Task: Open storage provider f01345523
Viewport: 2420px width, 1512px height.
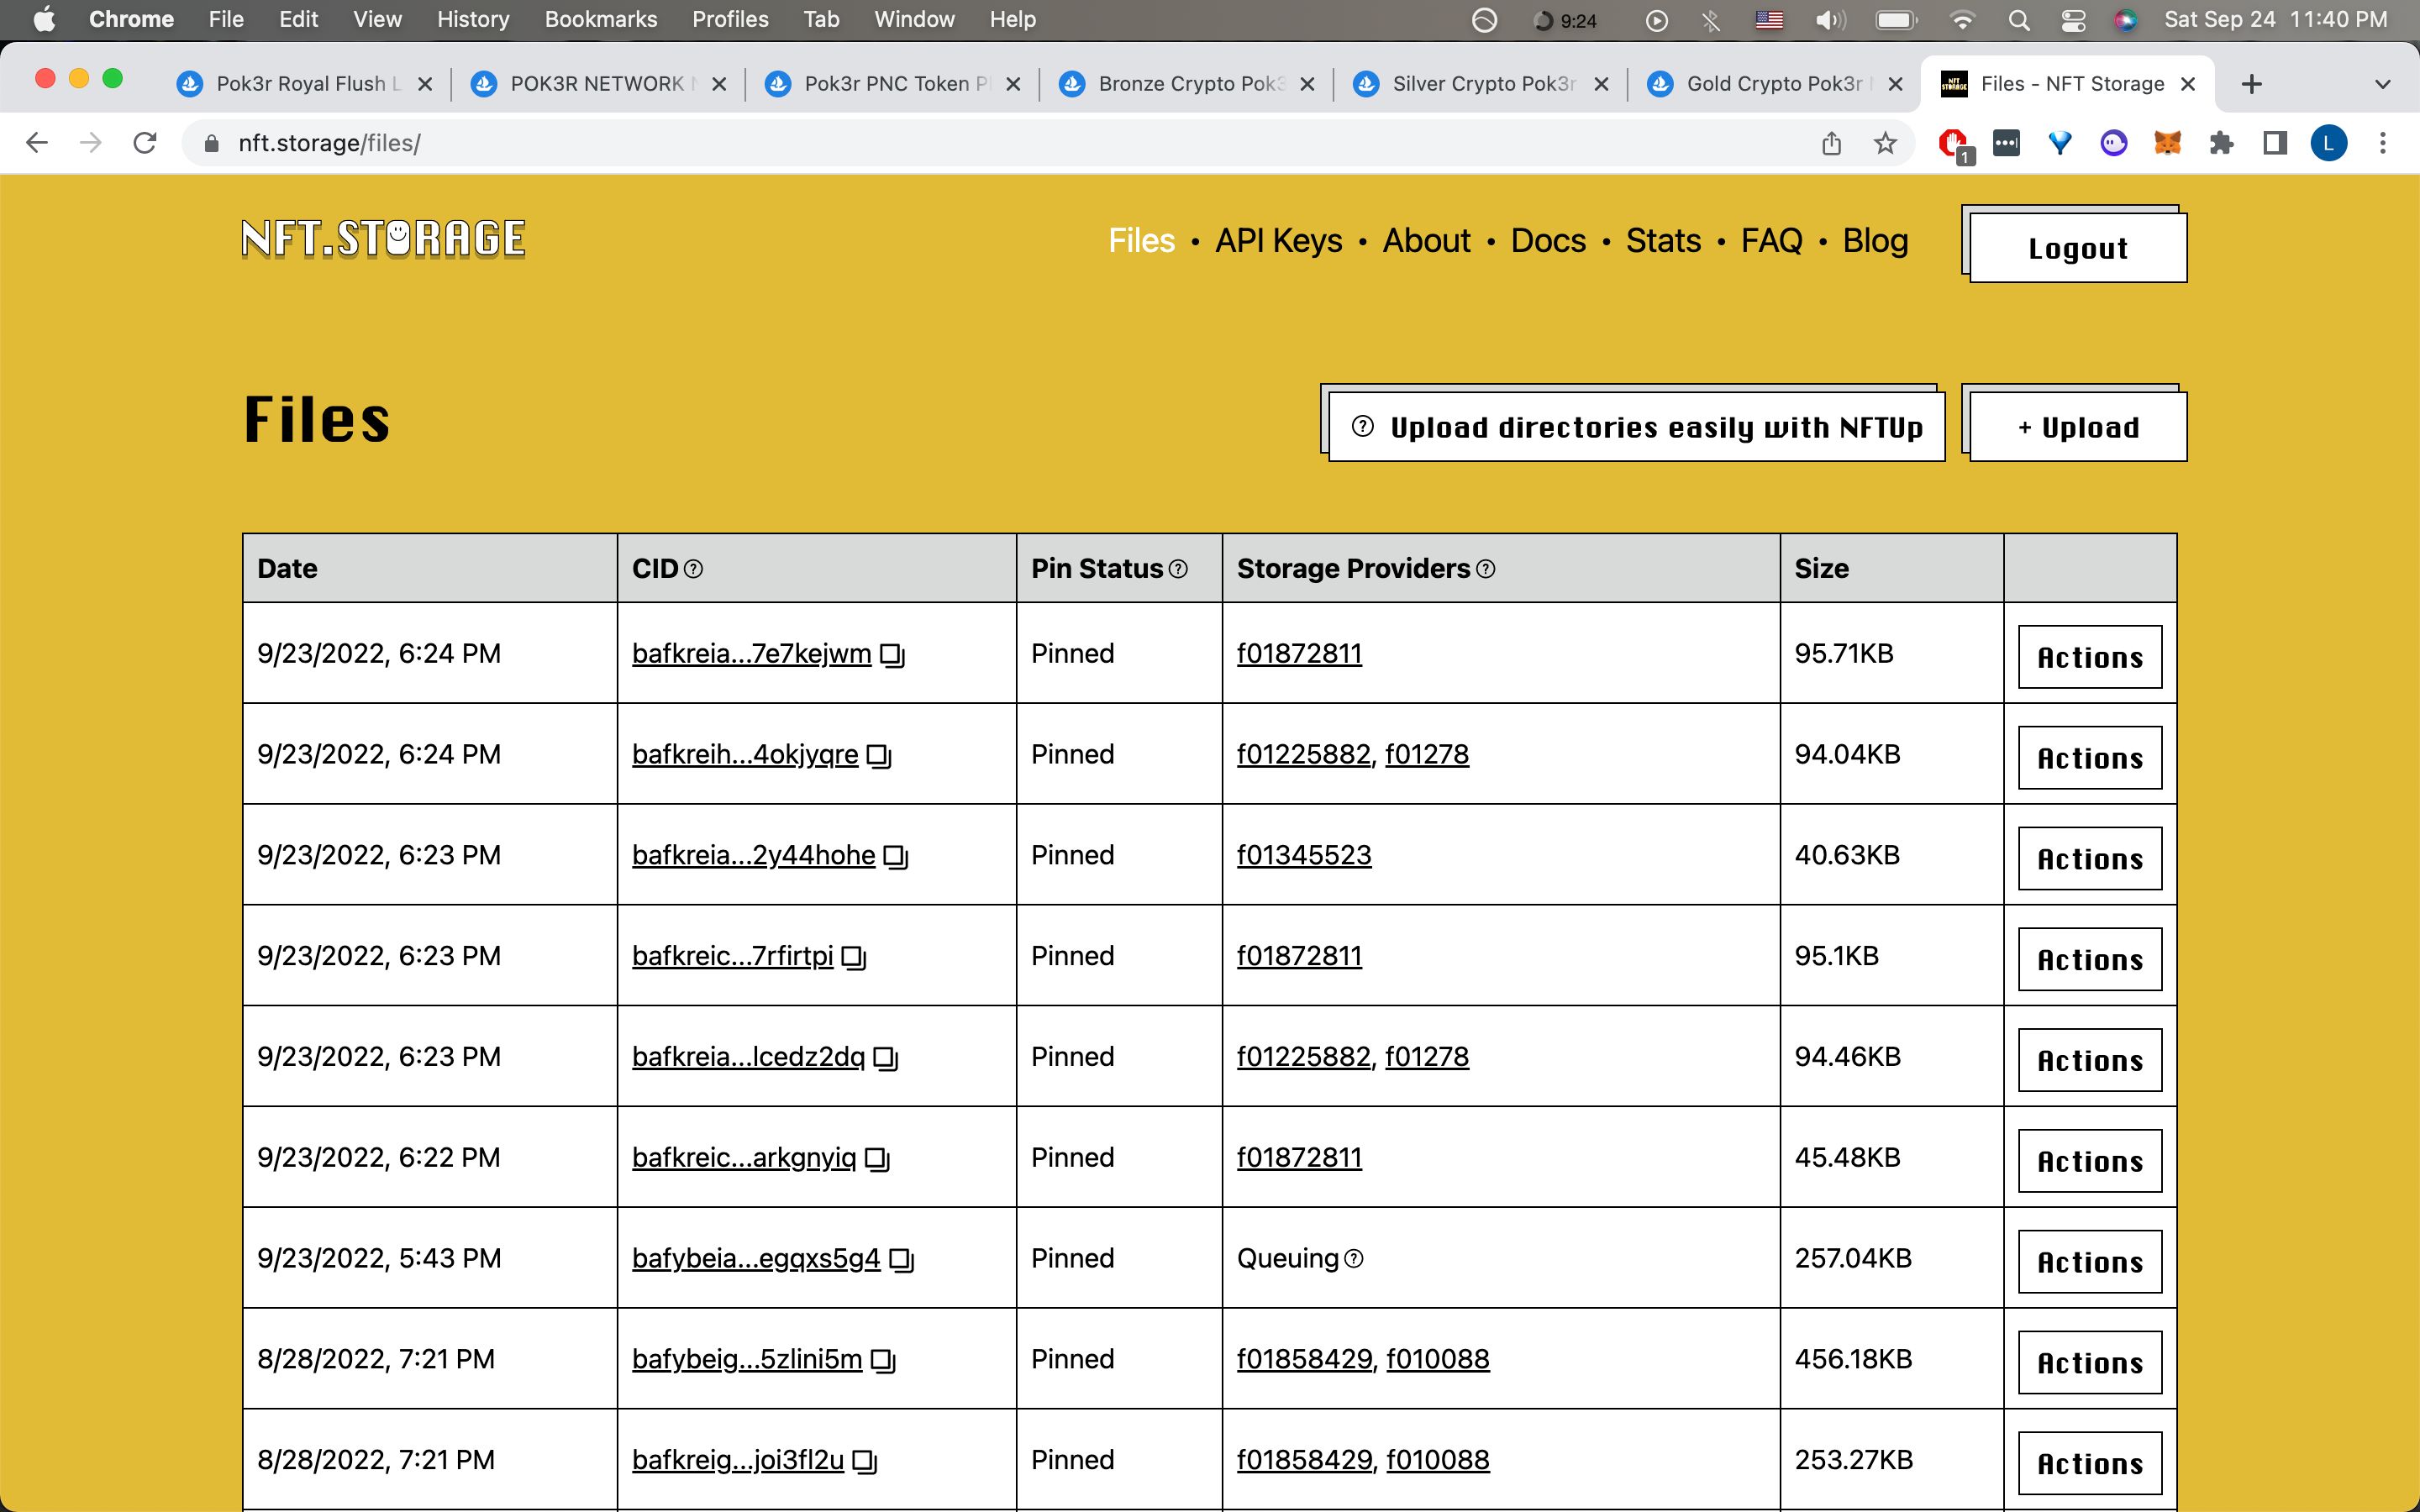Action: [1304, 856]
